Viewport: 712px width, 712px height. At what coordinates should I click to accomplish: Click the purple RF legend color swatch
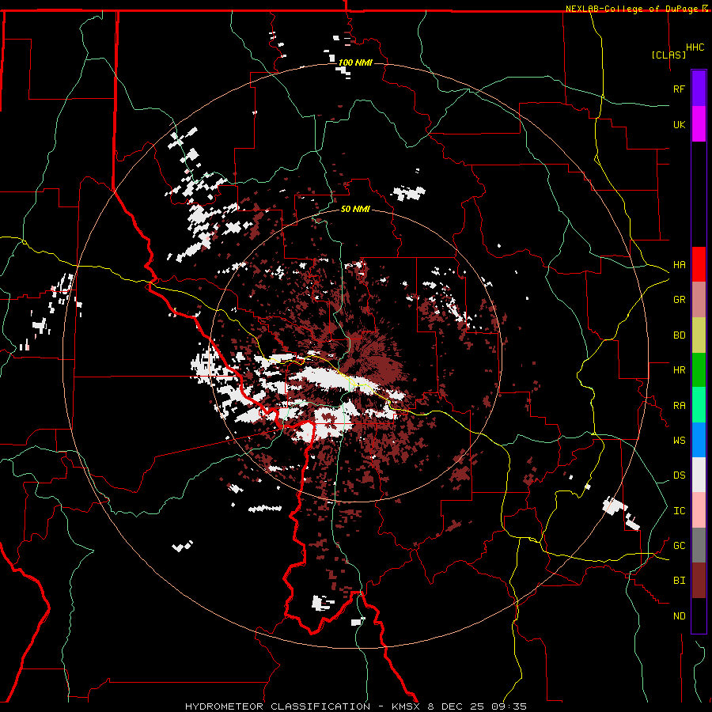click(699, 89)
